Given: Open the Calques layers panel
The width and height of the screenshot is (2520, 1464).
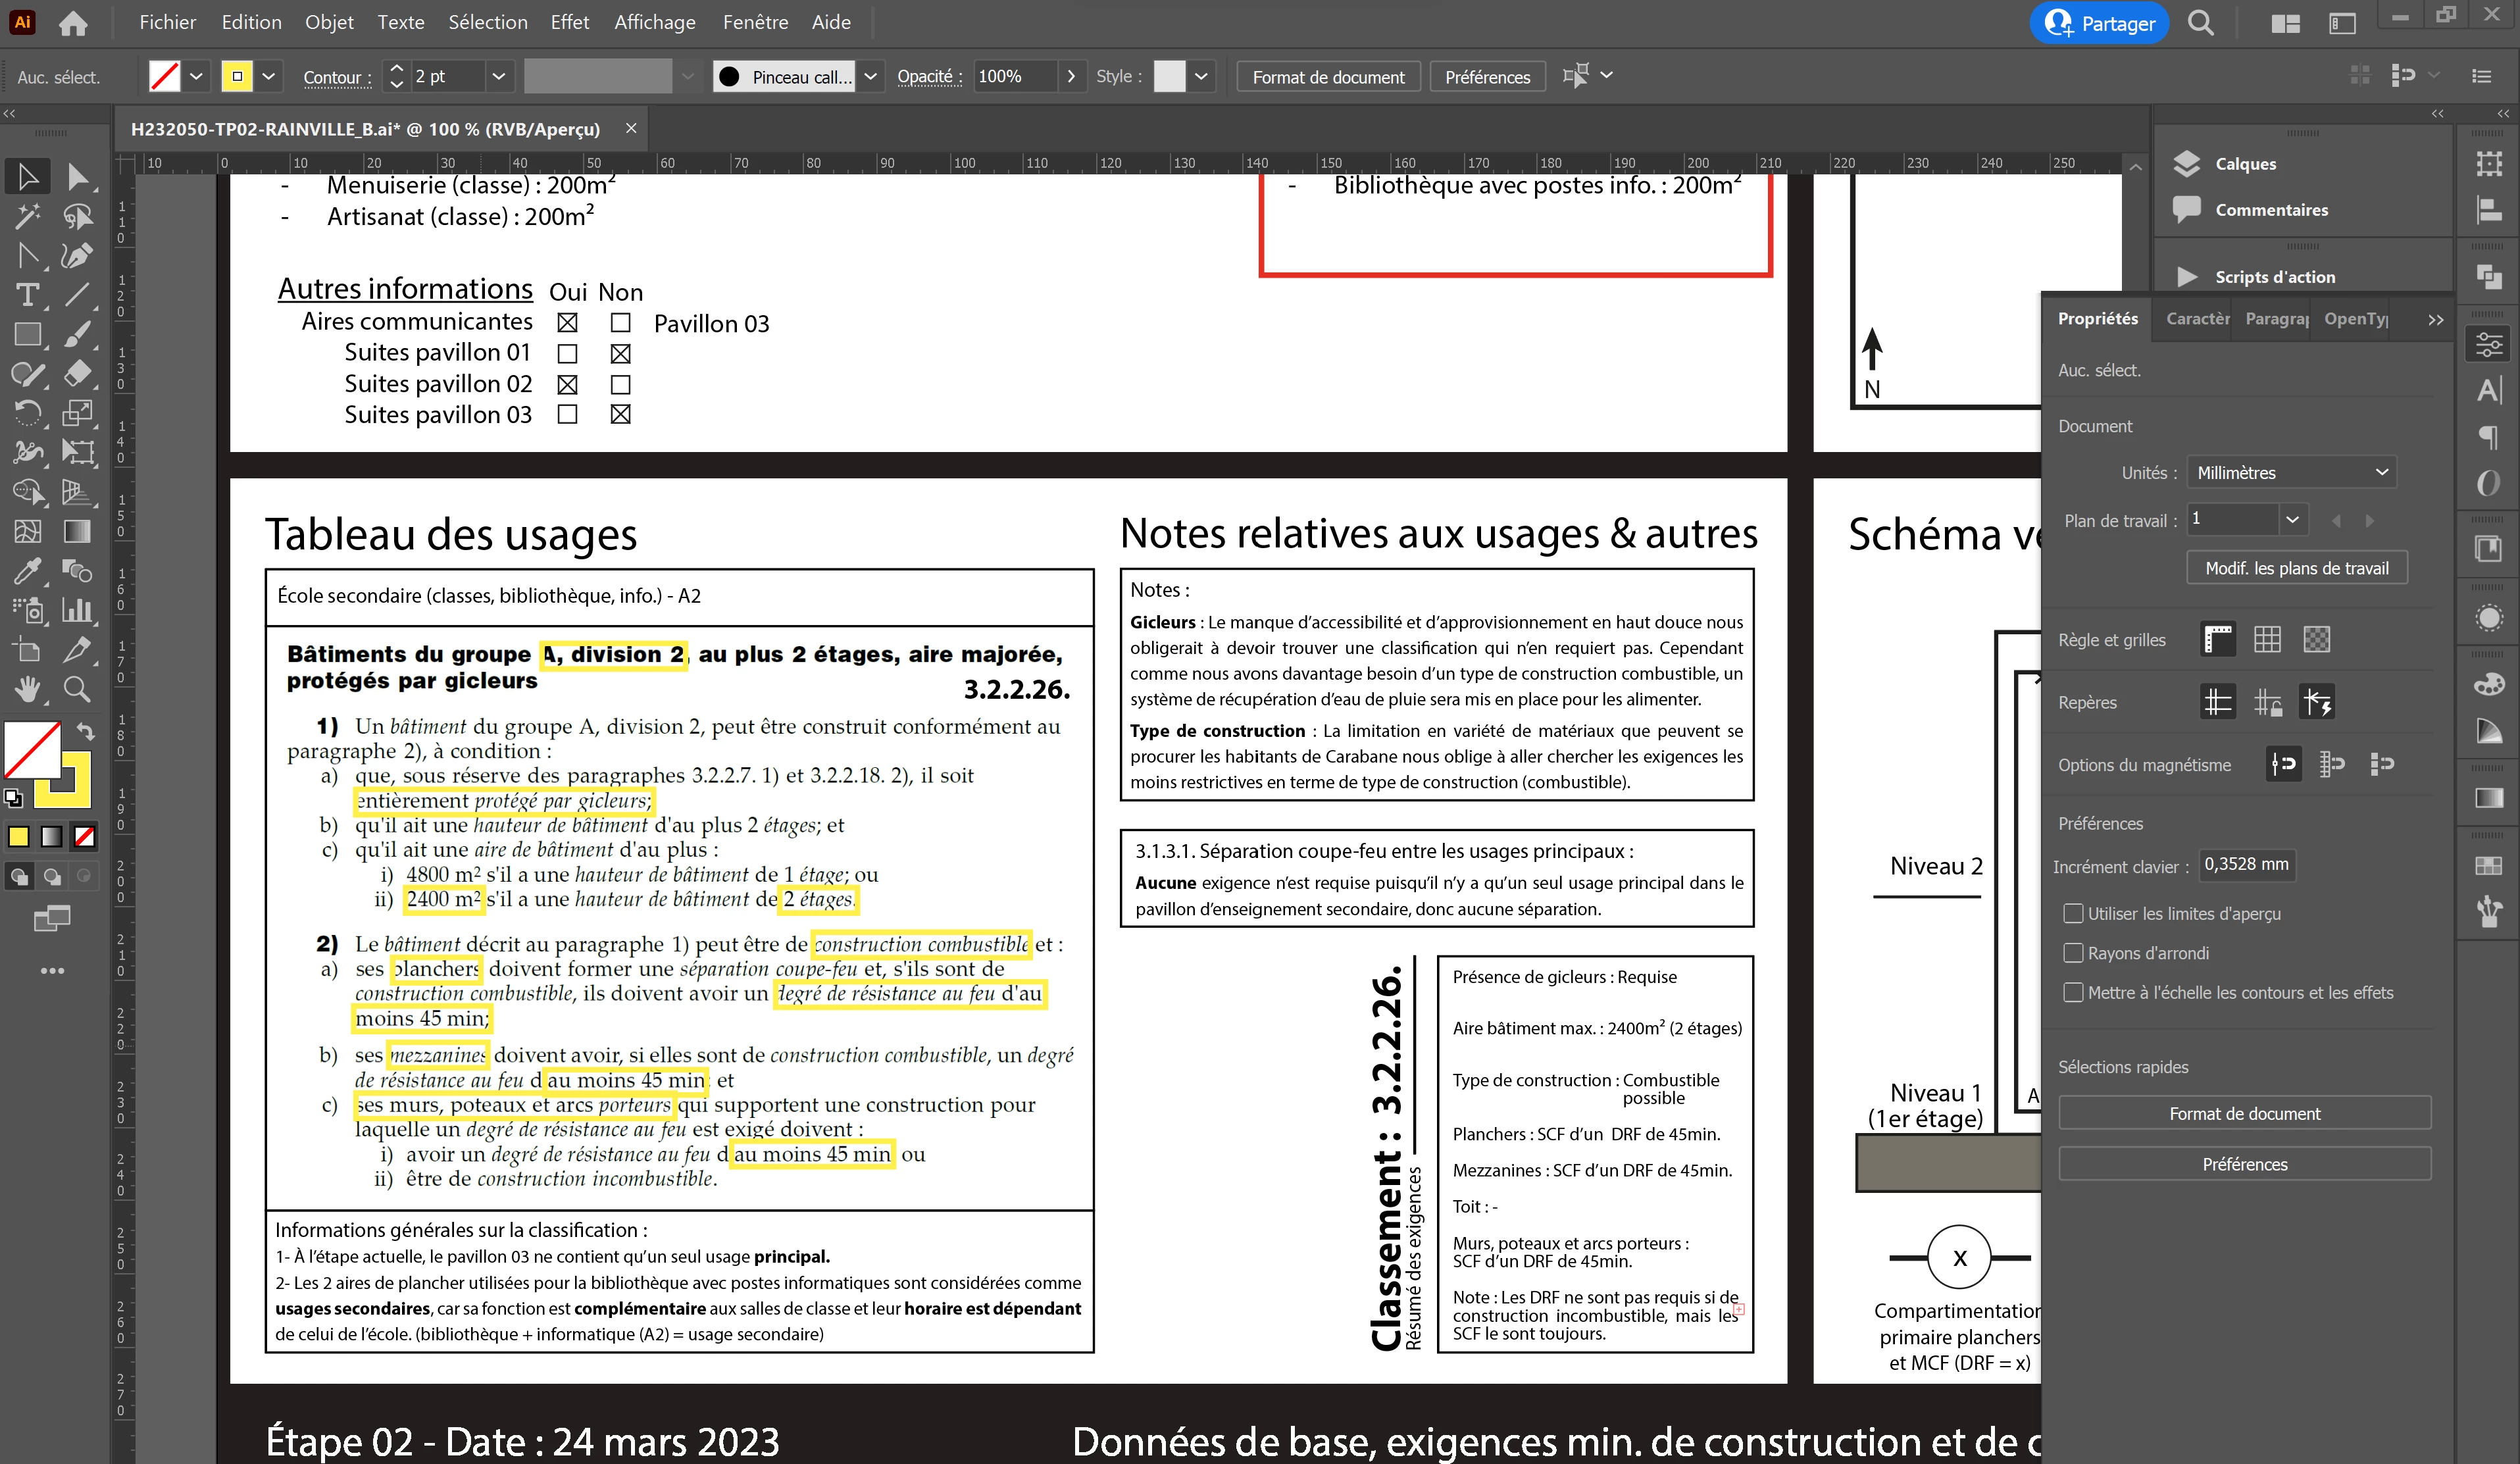Looking at the screenshot, I should click(x=2245, y=164).
